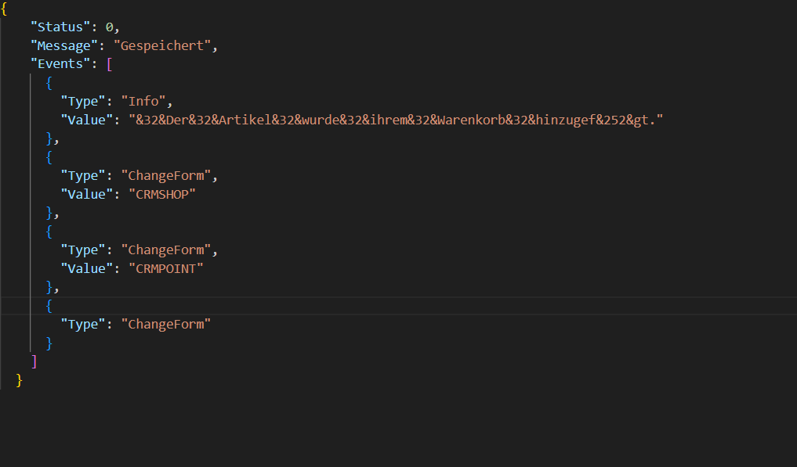Image resolution: width=797 pixels, height=467 pixels.
Task: Click the last "ChangeForm" value in the array
Action: coord(165,324)
